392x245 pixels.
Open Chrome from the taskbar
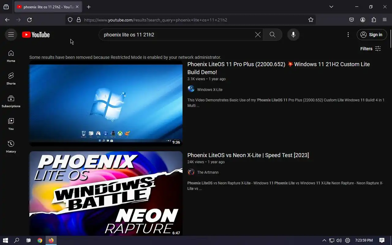click(40, 240)
